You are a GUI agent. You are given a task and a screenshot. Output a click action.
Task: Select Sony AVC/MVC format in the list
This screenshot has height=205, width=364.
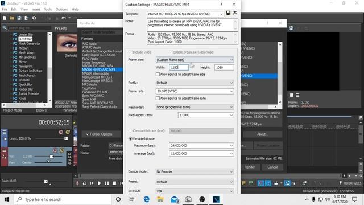93,96
